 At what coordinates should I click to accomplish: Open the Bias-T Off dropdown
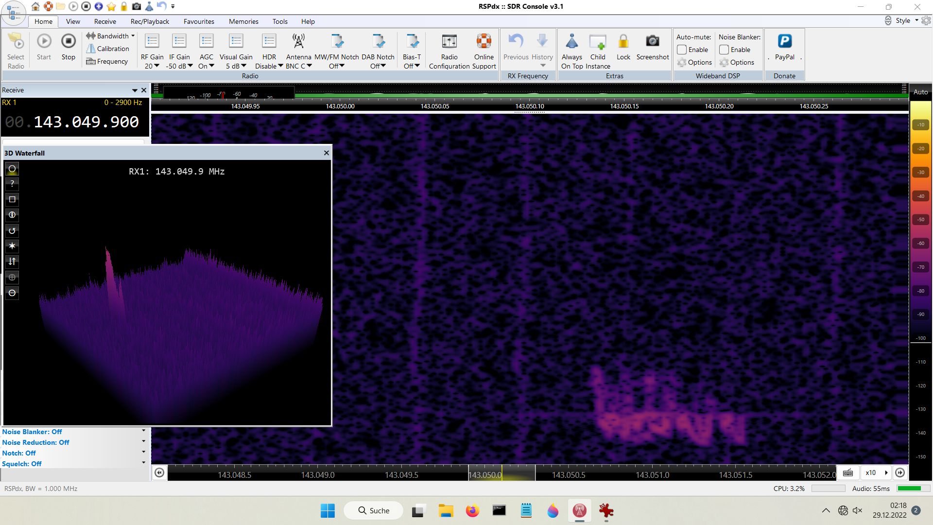[x=412, y=66]
